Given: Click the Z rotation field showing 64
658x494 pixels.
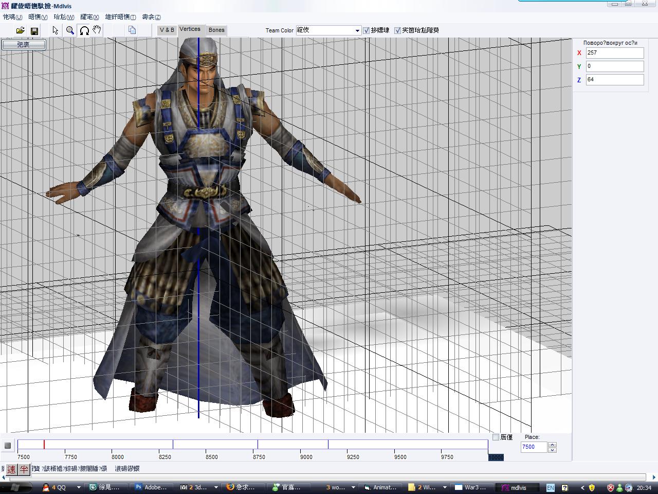Looking at the screenshot, I should coord(615,80).
